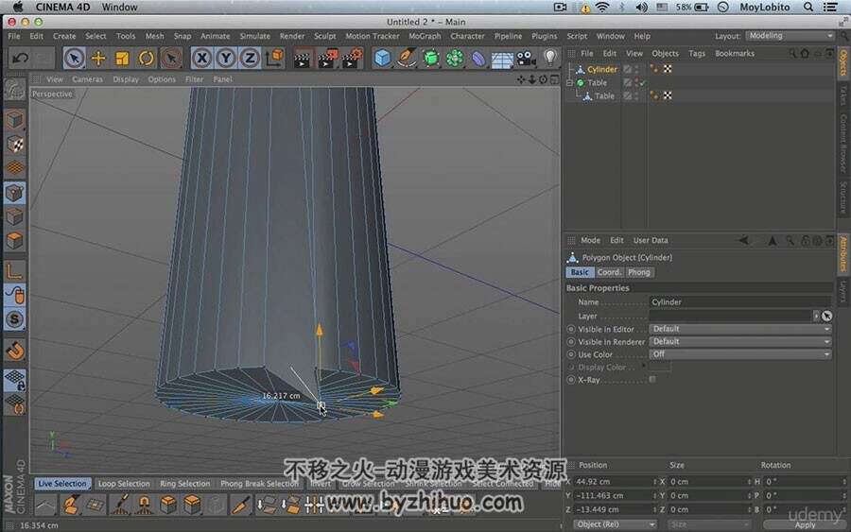Open the Use Color dropdown
The image size is (851, 532).
[x=740, y=354]
